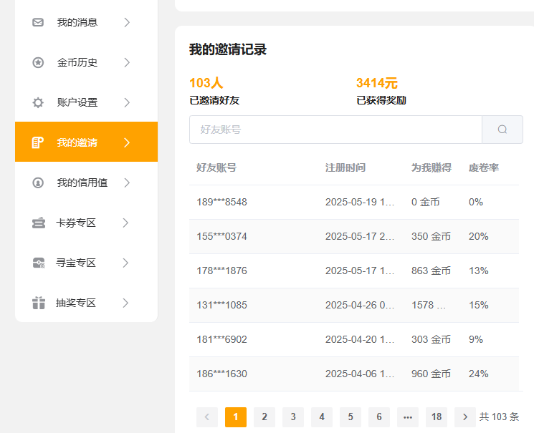The width and height of the screenshot is (534, 433).
Task: Click the credit badge icon beside 我的信用值
Action: click(x=38, y=183)
